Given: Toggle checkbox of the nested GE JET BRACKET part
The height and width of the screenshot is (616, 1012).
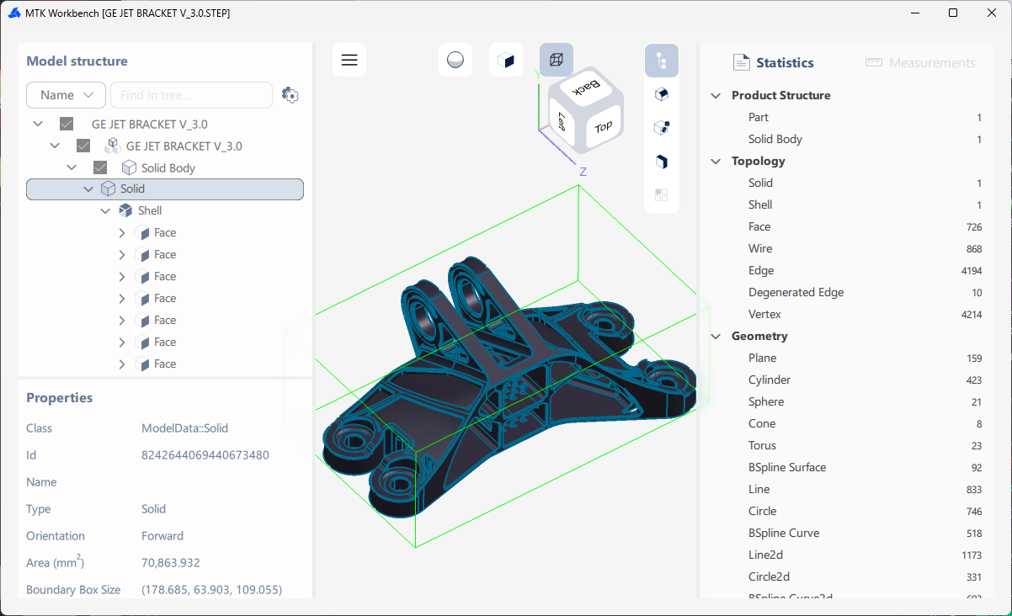Looking at the screenshot, I should coord(83,146).
